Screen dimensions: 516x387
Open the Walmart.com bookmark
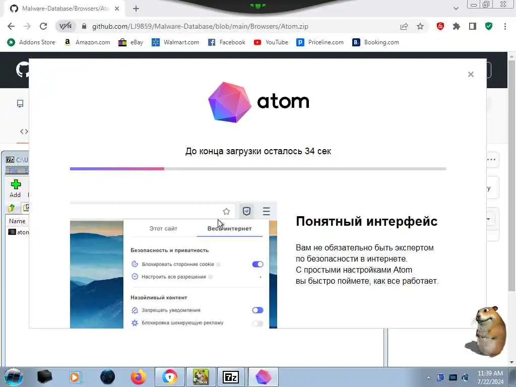pos(175,42)
